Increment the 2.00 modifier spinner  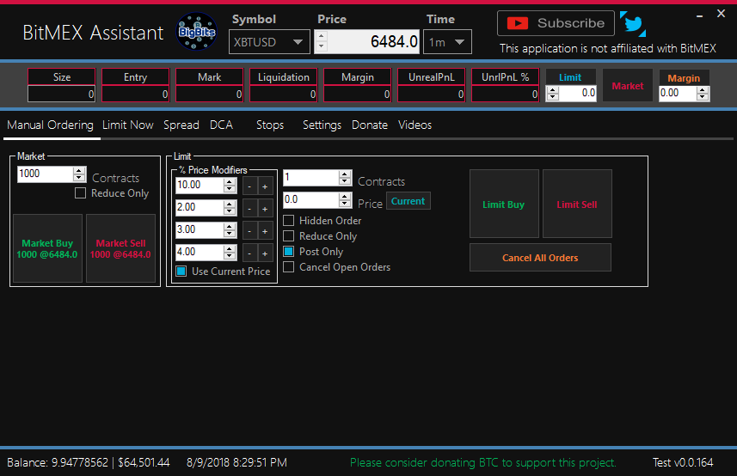point(230,204)
